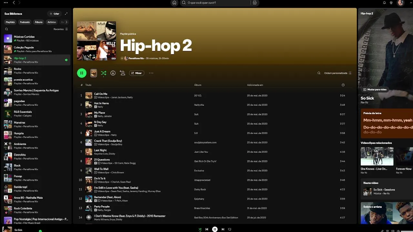This screenshot has width=413, height=232.
Task: Select the Álbuns filter chip
Action: pyautogui.click(x=39, y=22)
